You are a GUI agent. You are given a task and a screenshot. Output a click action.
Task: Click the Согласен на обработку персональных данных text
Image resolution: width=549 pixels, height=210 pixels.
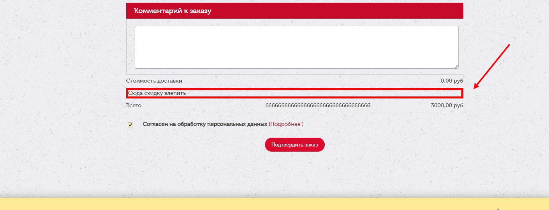(x=205, y=124)
